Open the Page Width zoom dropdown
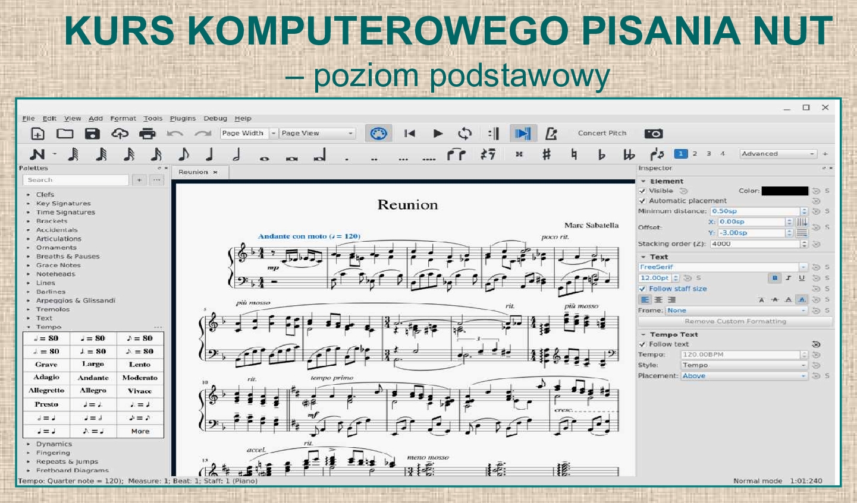The height and width of the screenshot is (503, 857). point(249,134)
